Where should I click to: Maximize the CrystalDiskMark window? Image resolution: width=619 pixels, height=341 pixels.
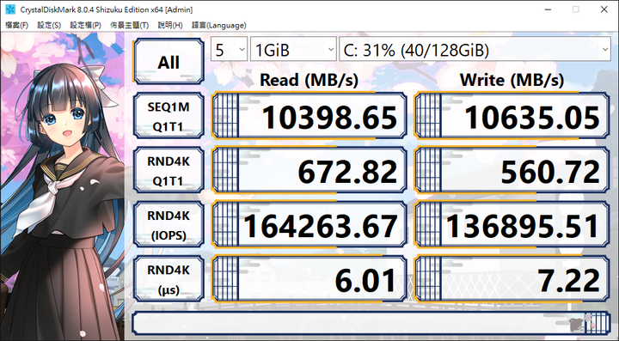point(575,9)
